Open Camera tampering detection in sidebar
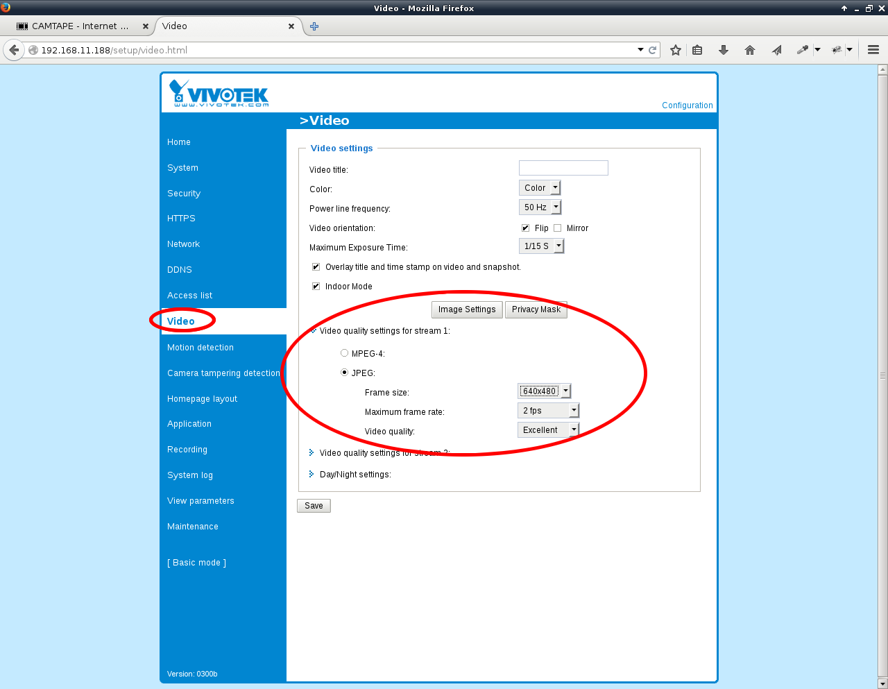888x689 pixels. (223, 373)
